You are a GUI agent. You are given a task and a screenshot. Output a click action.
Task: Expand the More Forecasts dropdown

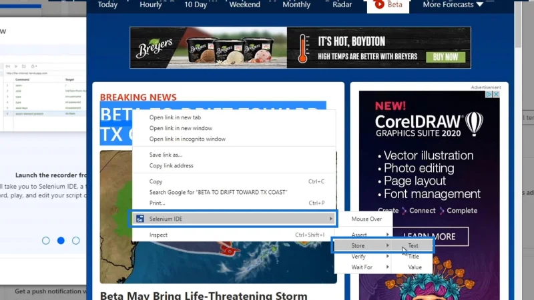click(x=453, y=5)
